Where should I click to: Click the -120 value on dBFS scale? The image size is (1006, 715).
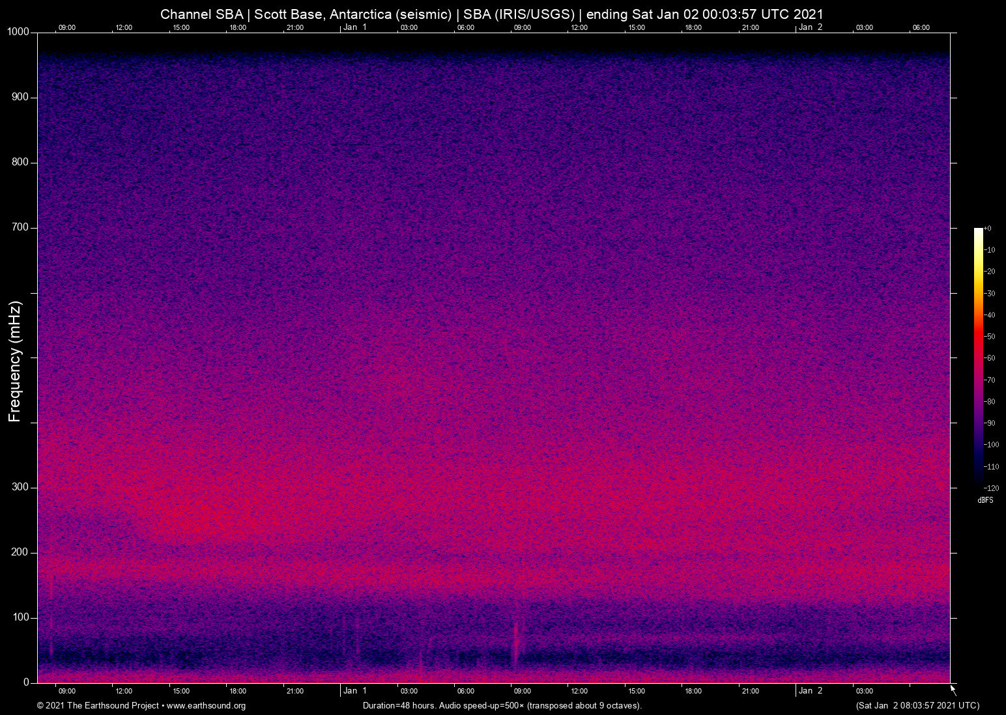(x=991, y=488)
